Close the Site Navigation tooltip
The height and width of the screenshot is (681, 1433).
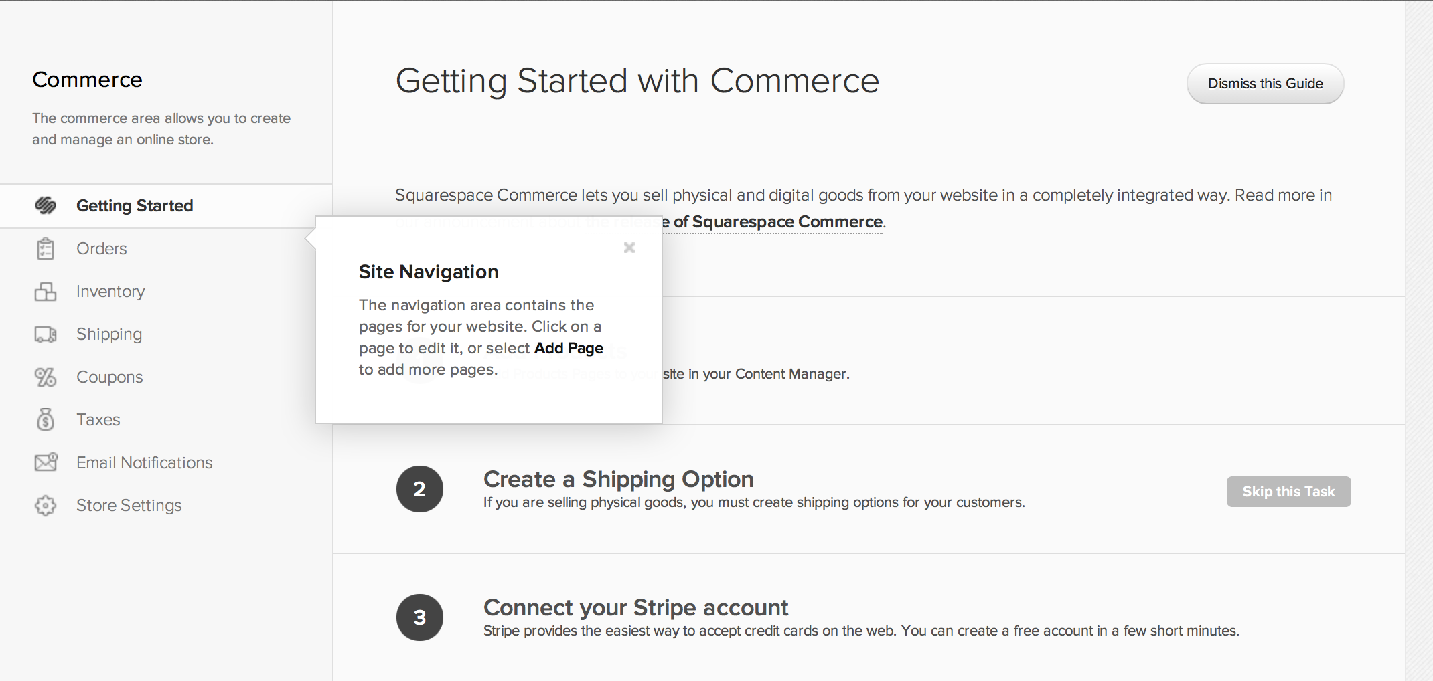point(629,248)
